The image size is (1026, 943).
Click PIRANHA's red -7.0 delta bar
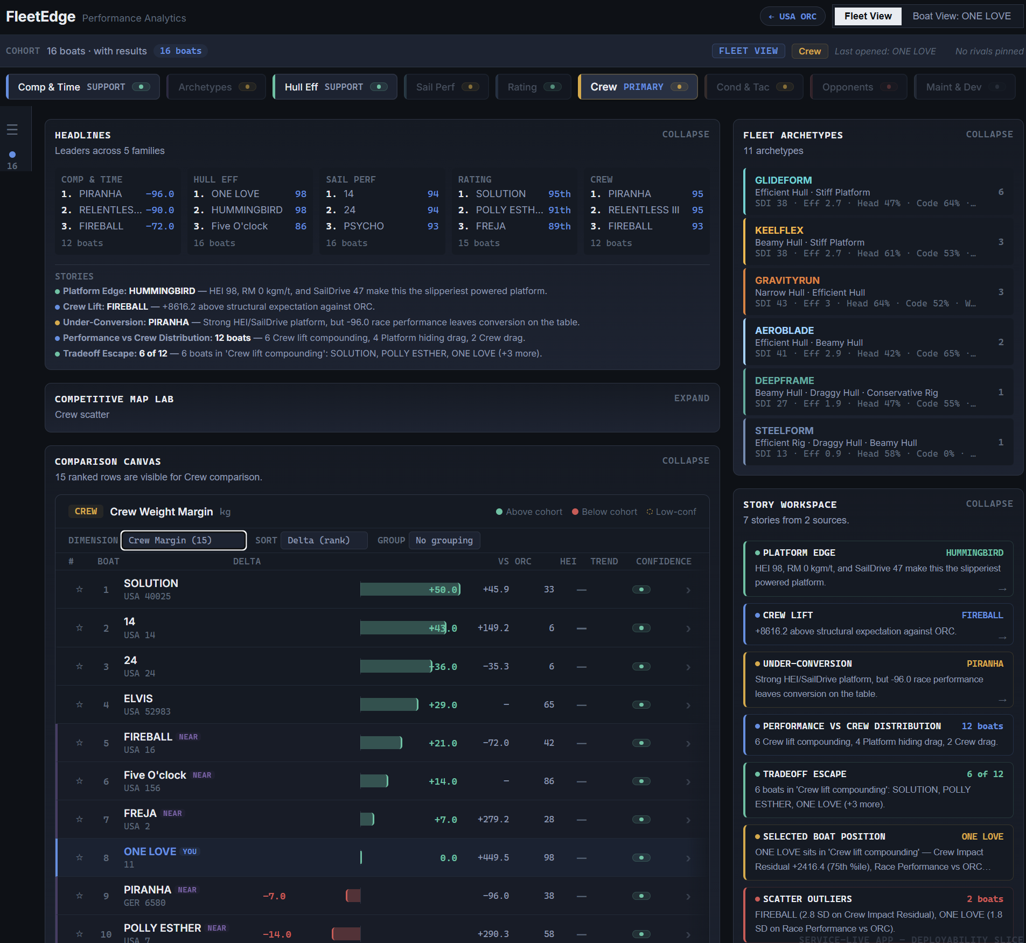point(353,896)
